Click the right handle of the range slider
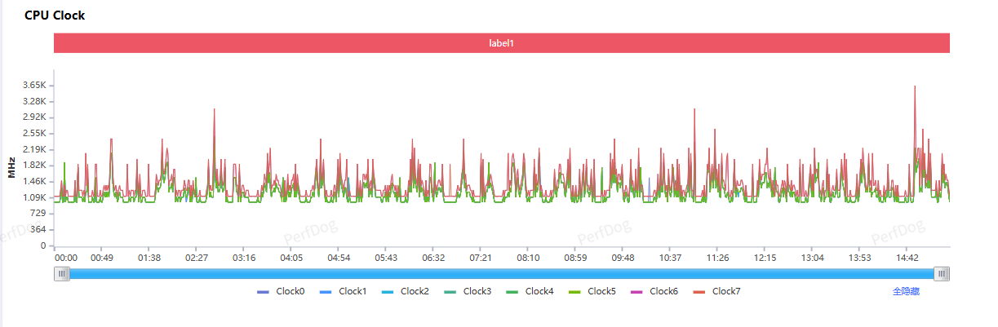This screenshot has width=998, height=327. coord(942,274)
